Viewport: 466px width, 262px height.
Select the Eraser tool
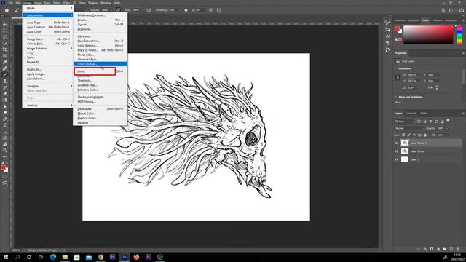(5, 94)
